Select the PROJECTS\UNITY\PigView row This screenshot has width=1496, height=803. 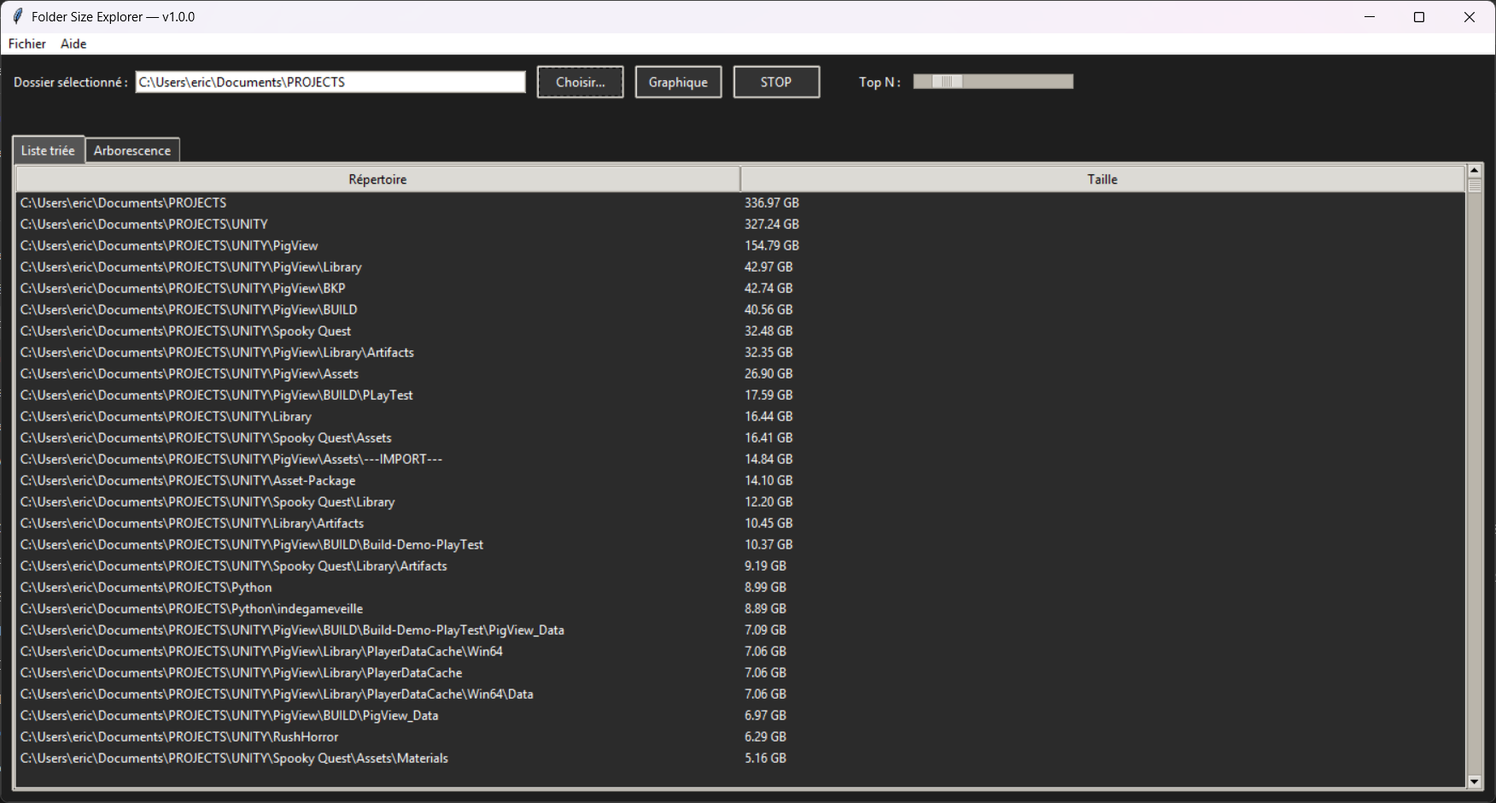[169, 246]
